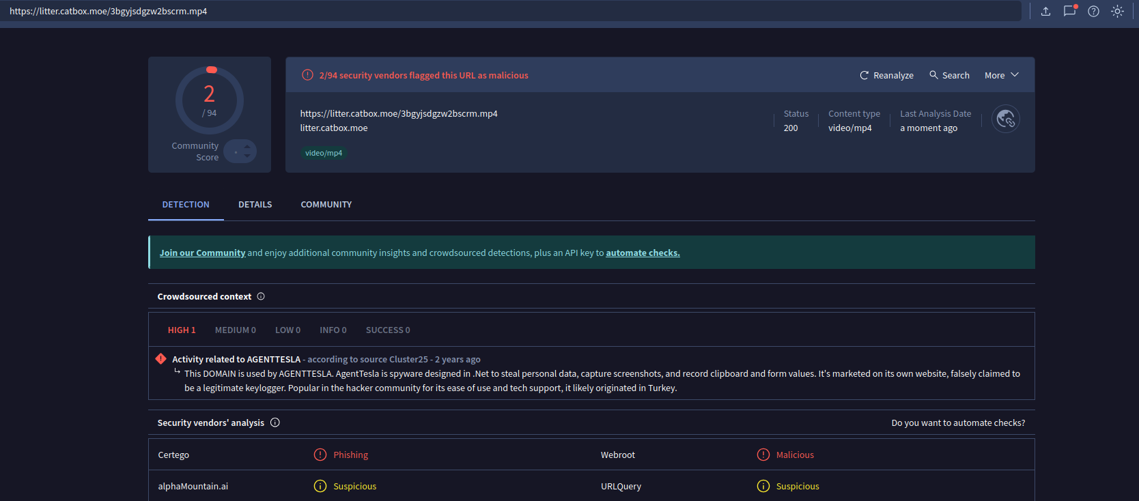Click the status value 200
The width and height of the screenshot is (1139, 501).
pos(791,128)
